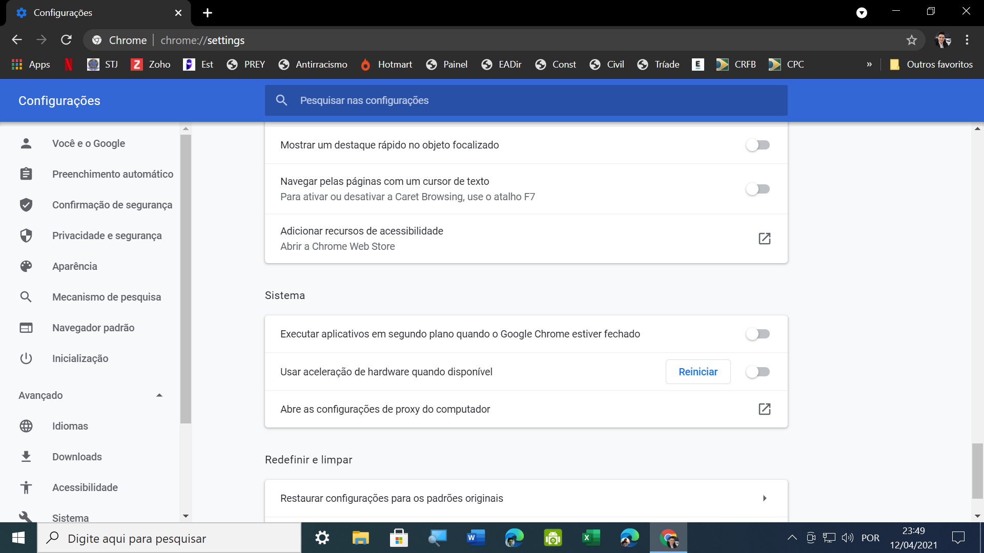Open the volume control in system tray
Viewport: 984px width, 553px height.
click(847, 538)
